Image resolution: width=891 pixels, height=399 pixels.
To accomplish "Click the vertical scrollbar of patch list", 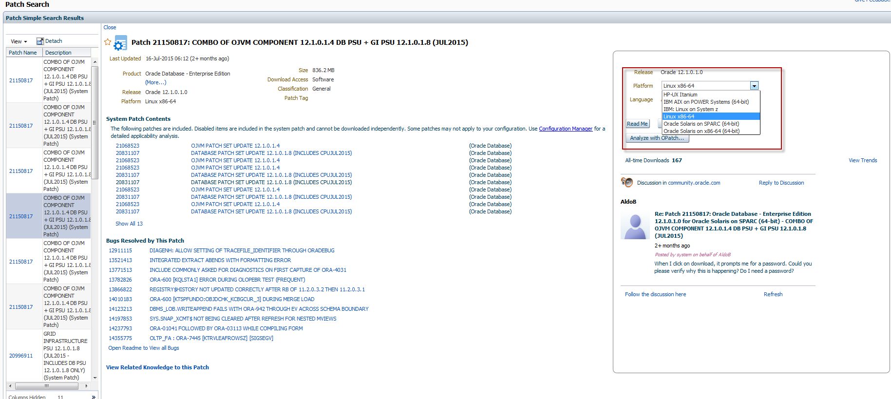I will pos(95,122).
